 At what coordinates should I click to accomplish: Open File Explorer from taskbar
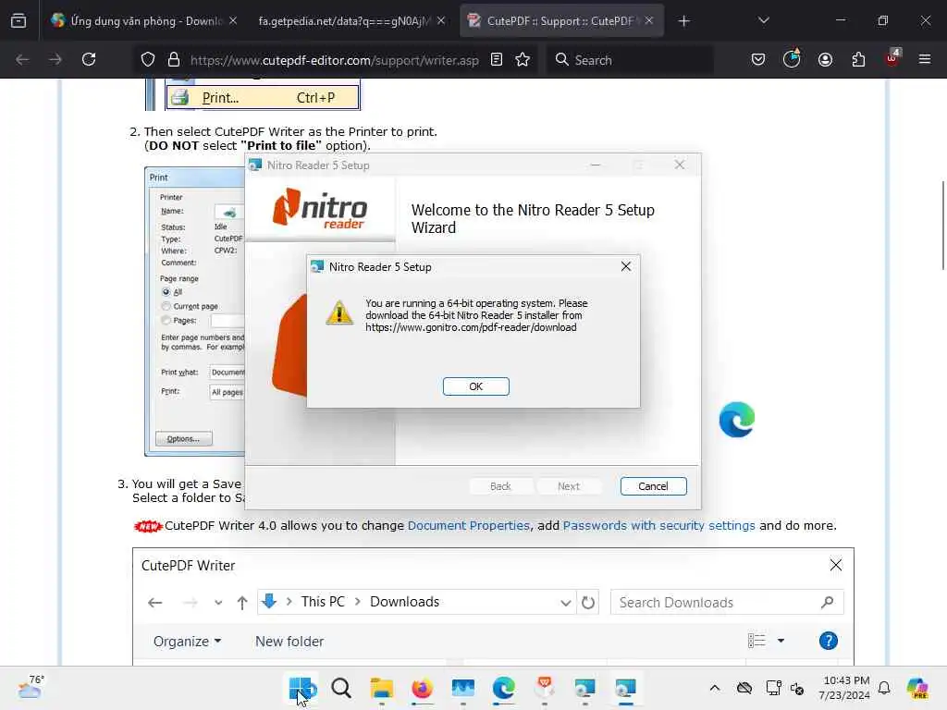tap(382, 688)
